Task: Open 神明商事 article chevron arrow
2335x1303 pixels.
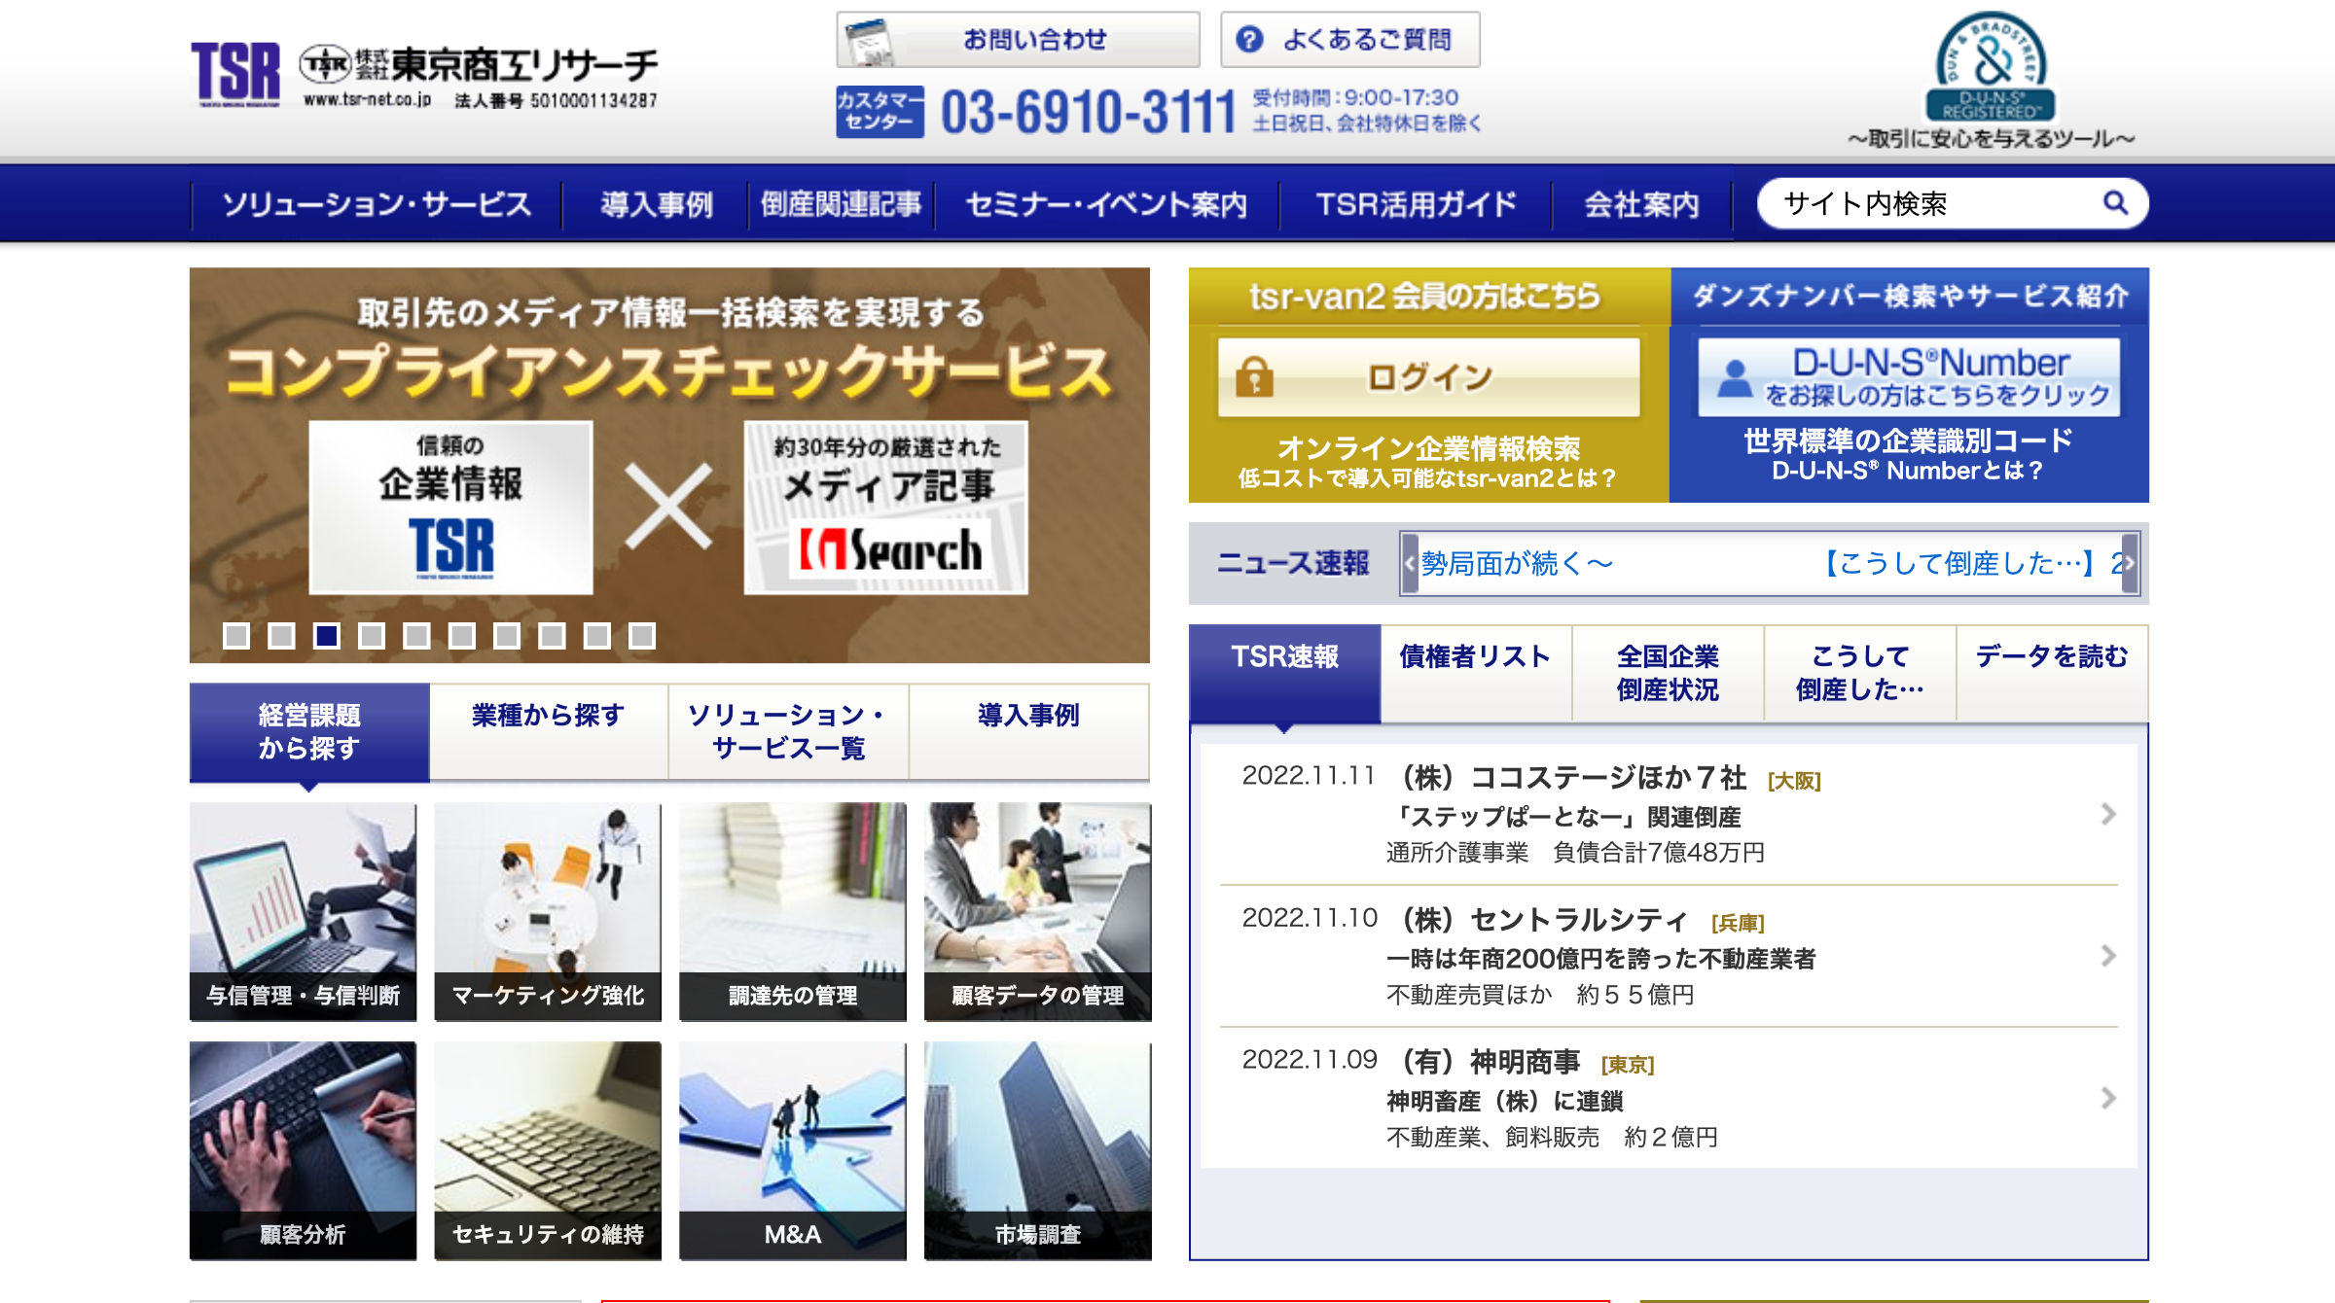Action: [x=2108, y=1098]
